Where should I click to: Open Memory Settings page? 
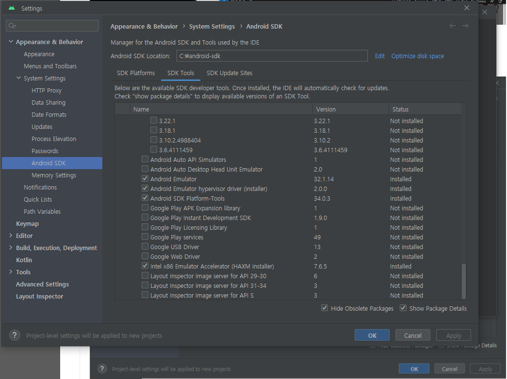pos(54,175)
